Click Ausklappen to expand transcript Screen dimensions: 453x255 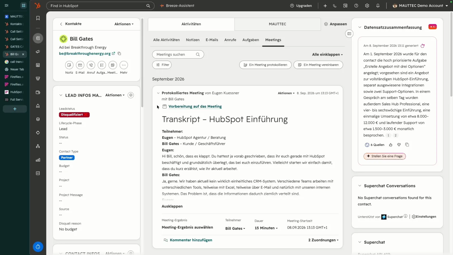[172, 206]
